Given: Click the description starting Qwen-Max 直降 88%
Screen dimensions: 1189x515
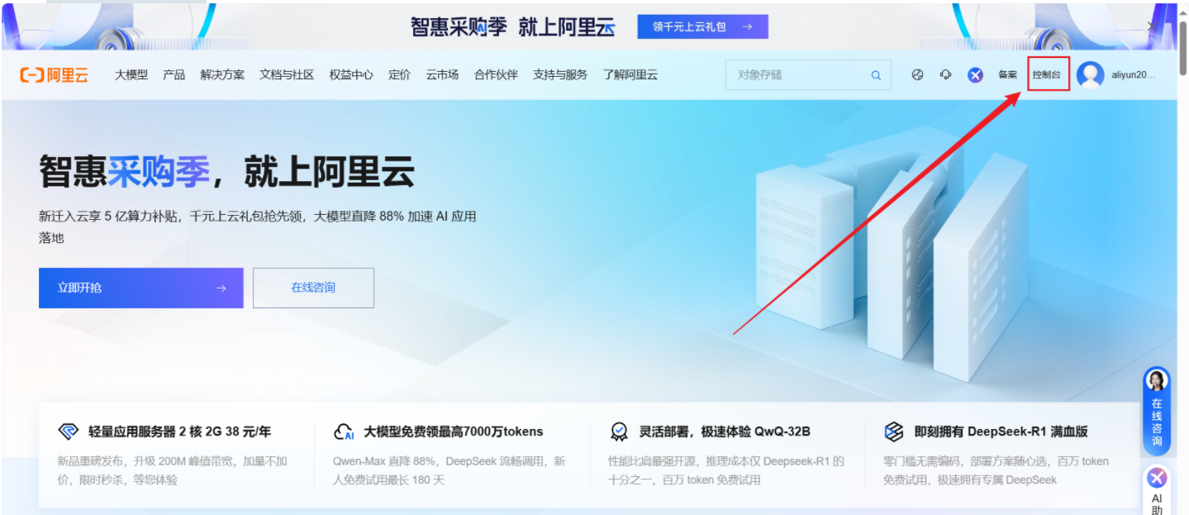Looking at the screenshot, I should 449,470.
